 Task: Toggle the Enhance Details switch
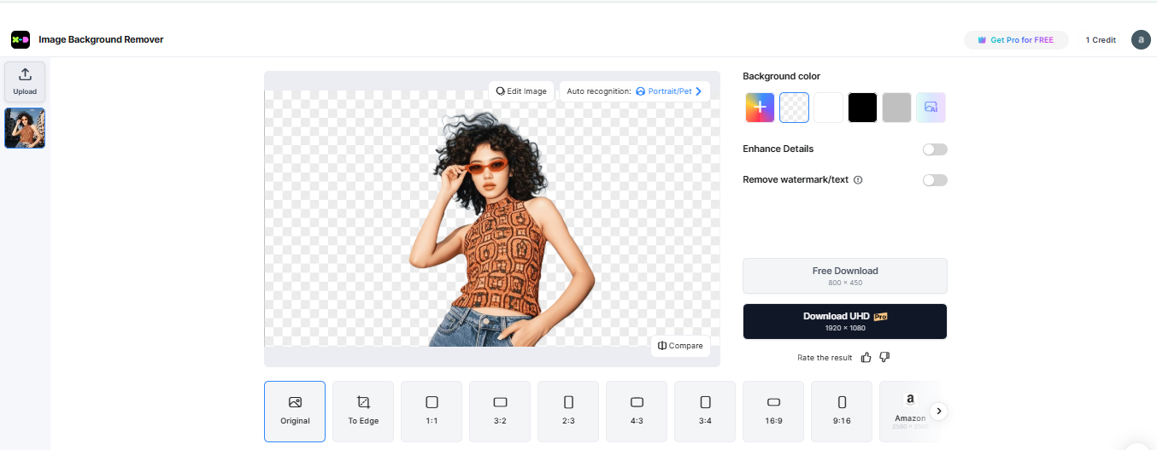coord(935,149)
